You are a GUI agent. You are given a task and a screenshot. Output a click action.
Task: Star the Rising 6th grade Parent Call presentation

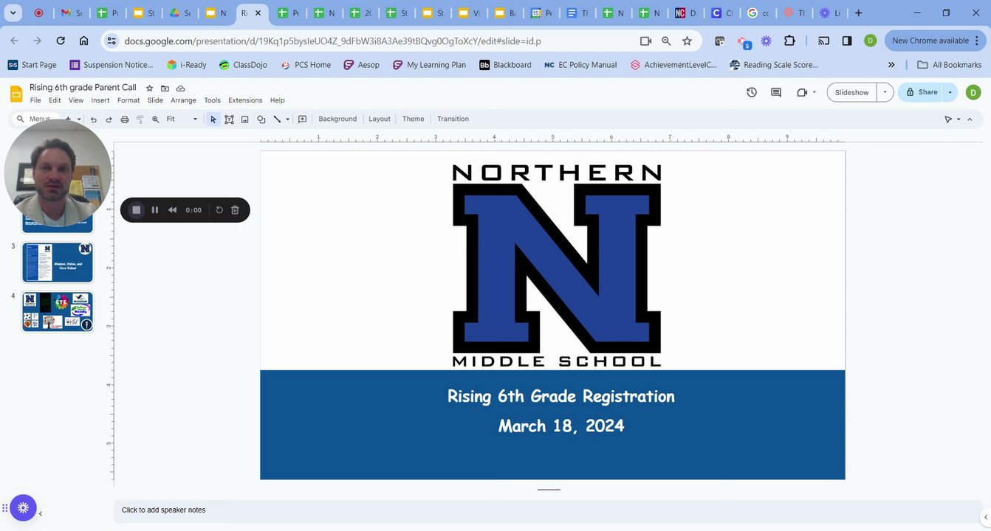[150, 88]
